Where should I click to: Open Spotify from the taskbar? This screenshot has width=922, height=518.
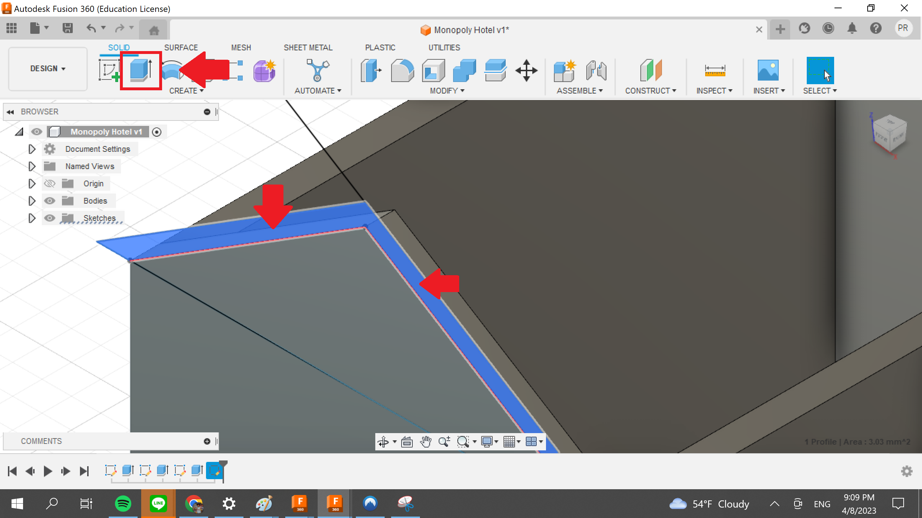(x=124, y=503)
